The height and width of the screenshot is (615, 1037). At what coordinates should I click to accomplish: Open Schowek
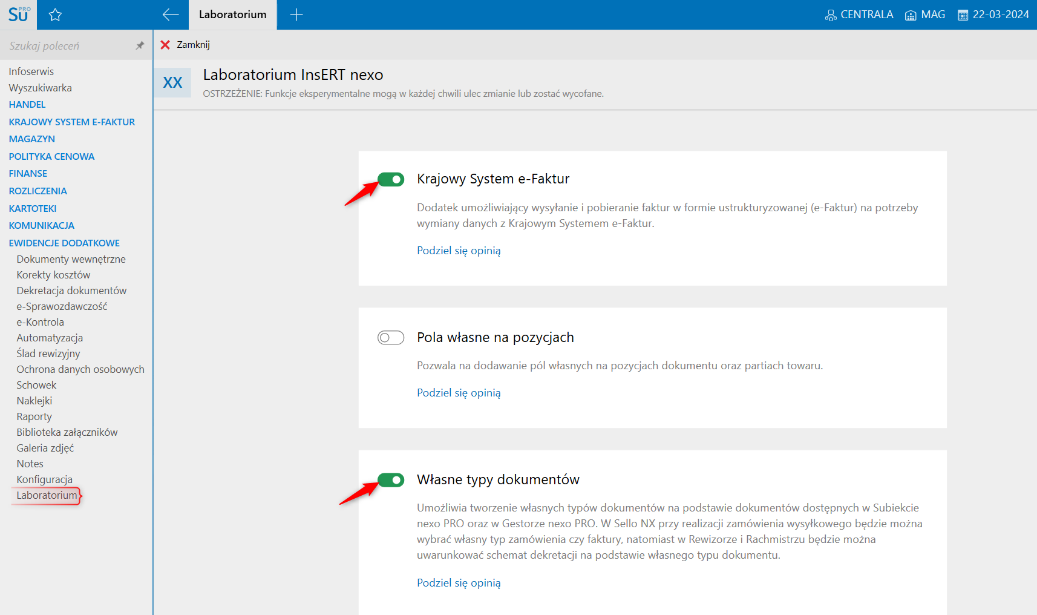(x=36, y=385)
